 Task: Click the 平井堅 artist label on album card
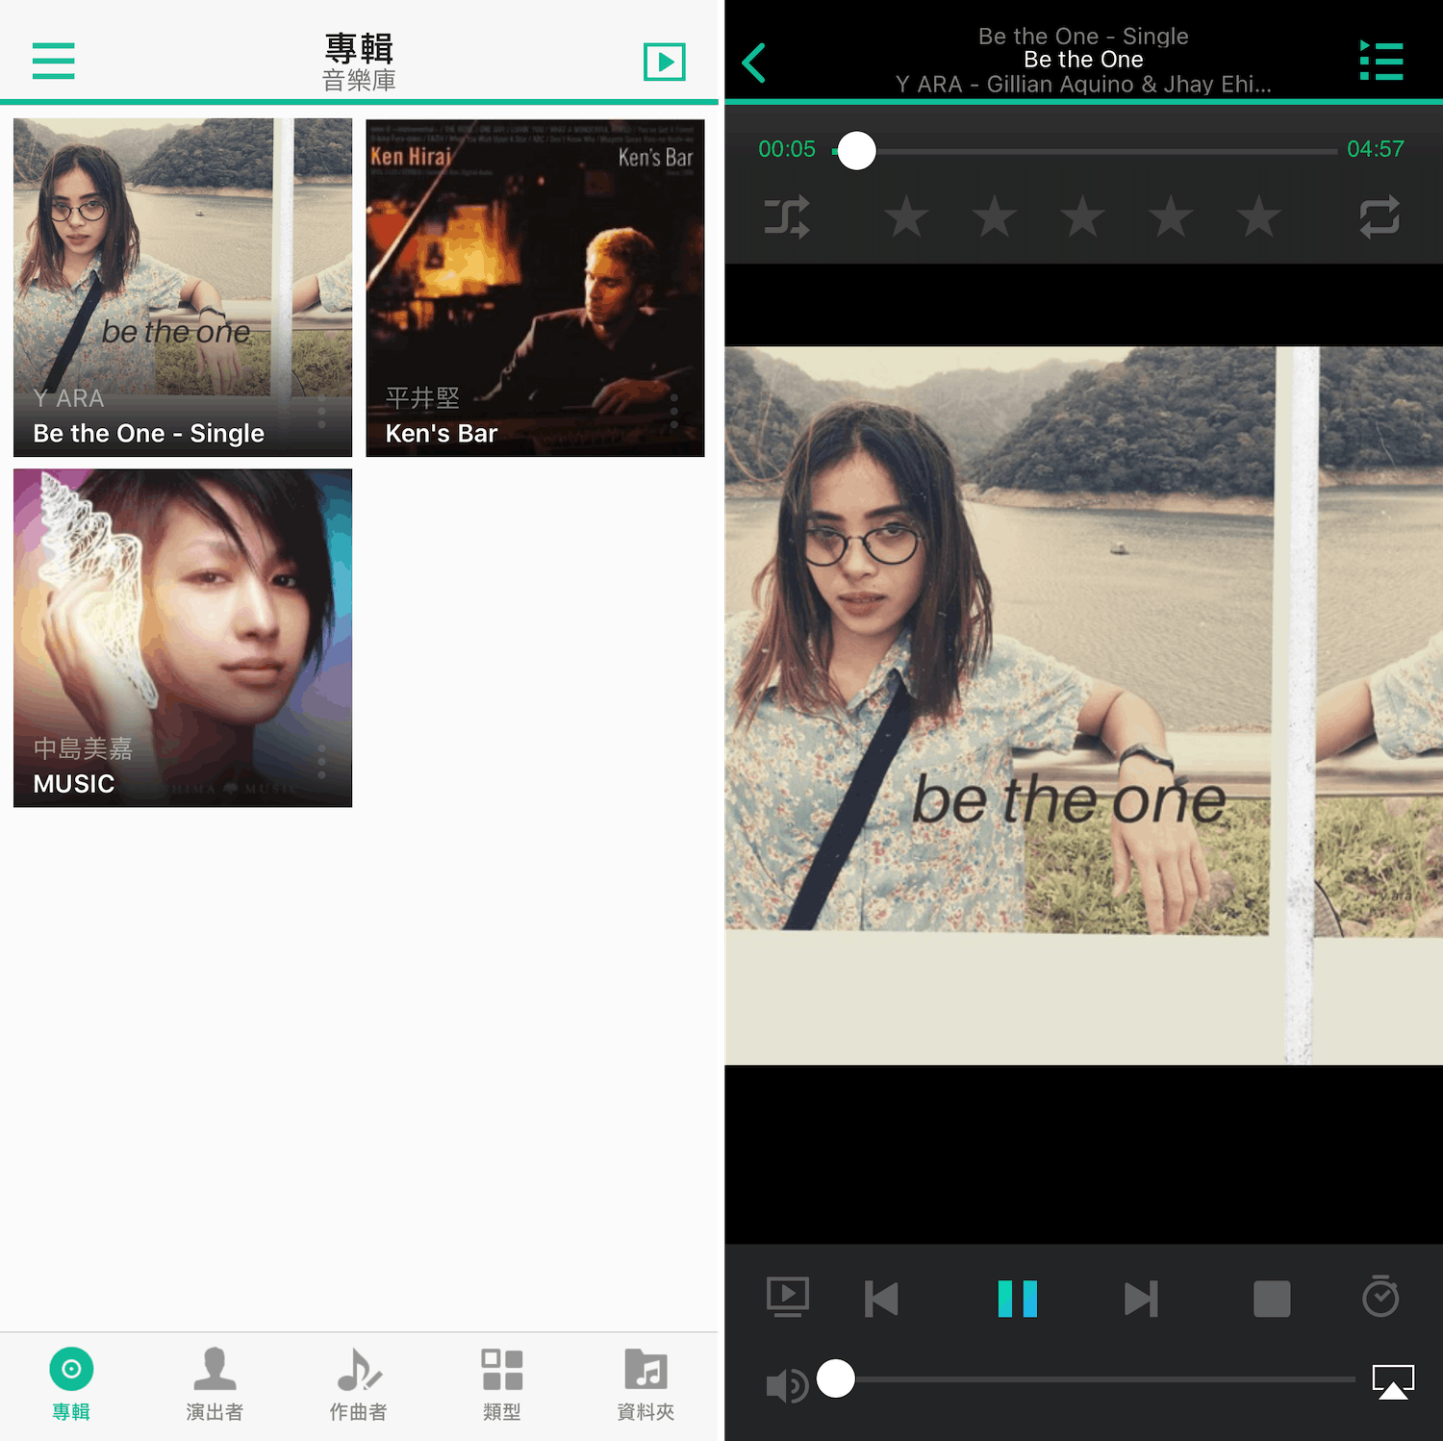click(422, 398)
